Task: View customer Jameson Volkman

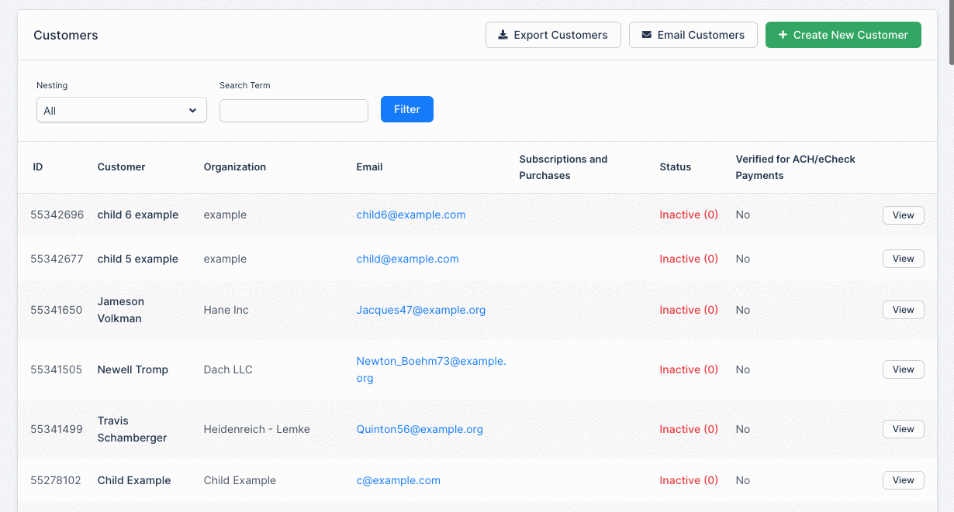Action: pos(904,310)
